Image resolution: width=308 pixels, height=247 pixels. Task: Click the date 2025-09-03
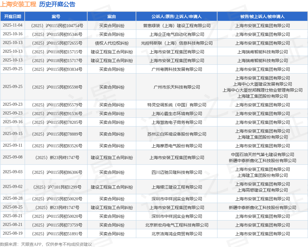pos(13,172)
